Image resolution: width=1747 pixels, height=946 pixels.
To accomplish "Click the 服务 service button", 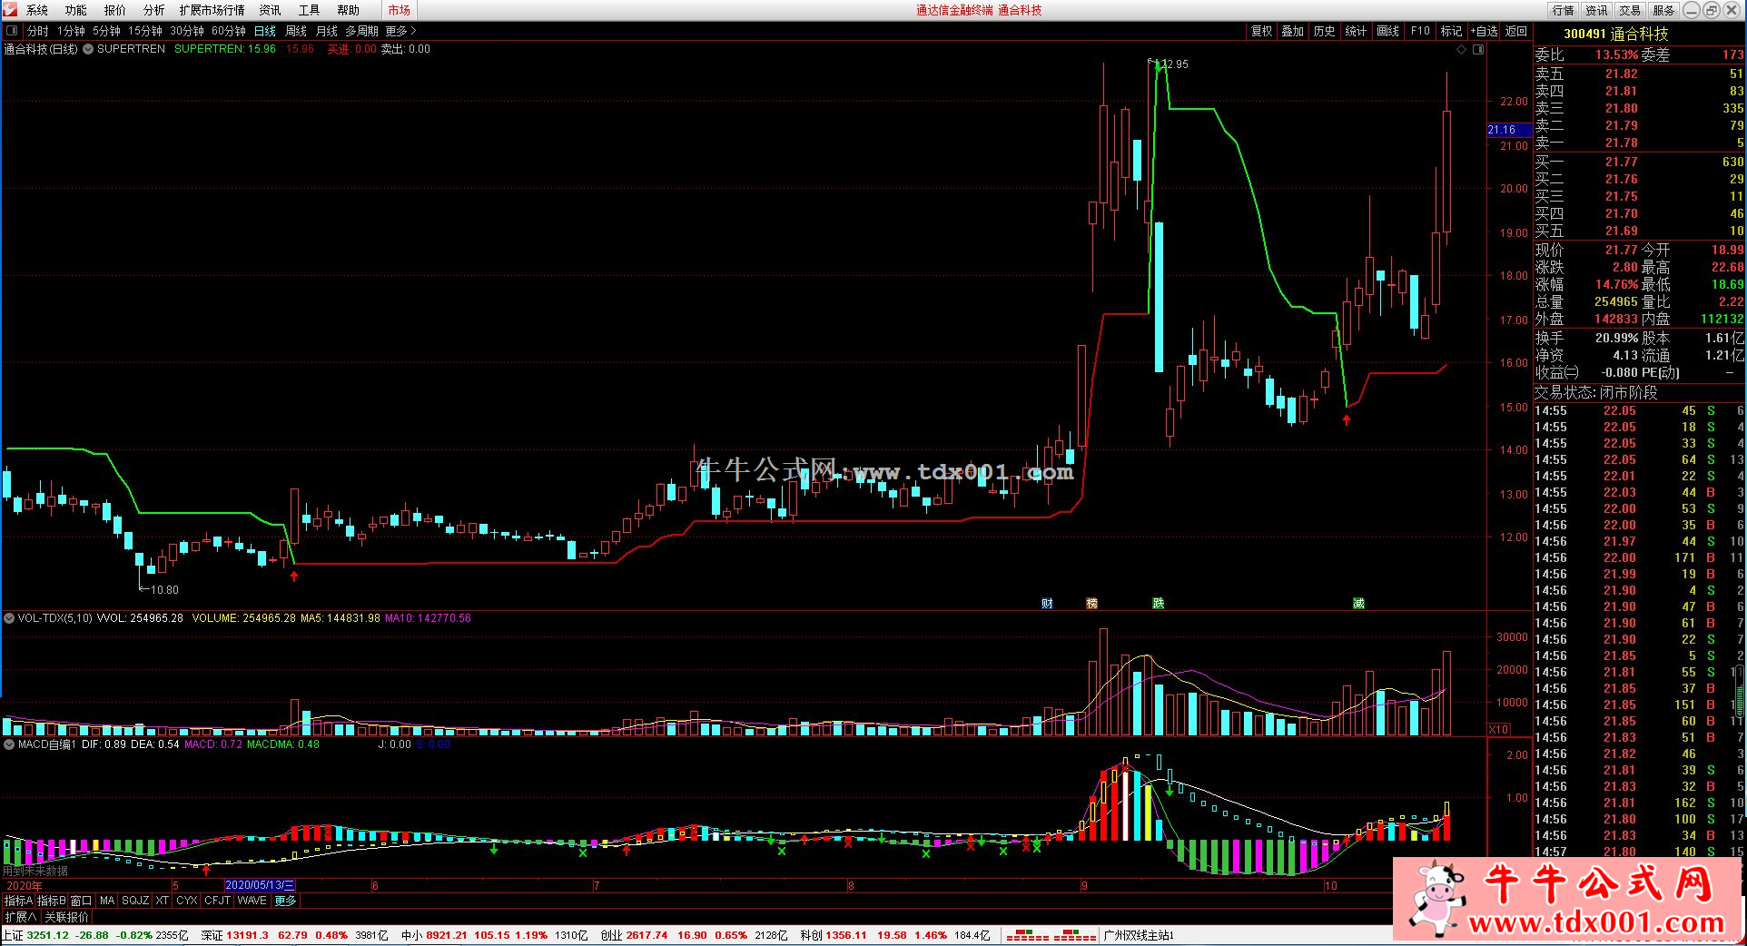I will (1663, 10).
